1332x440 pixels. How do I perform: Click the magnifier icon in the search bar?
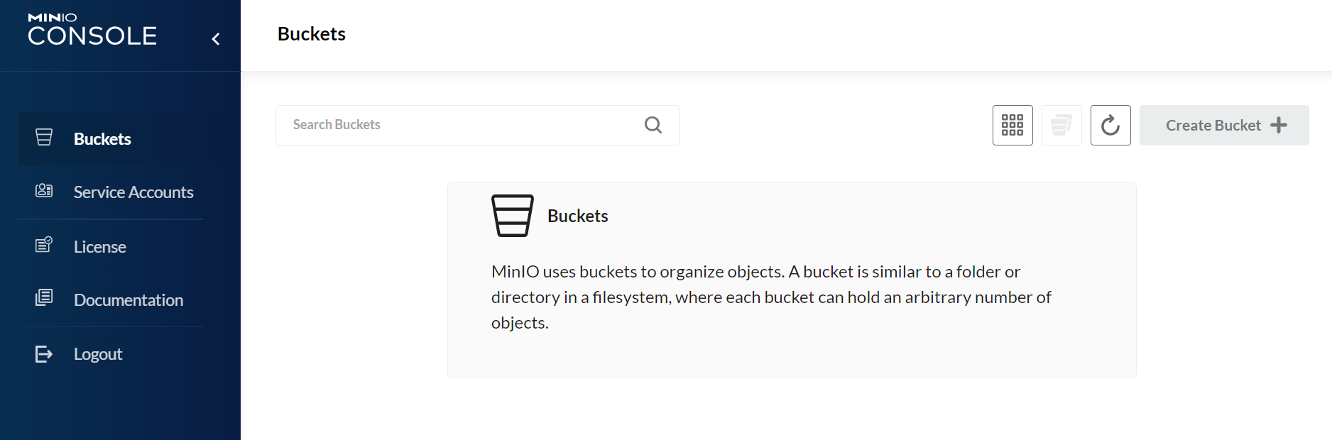click(653, 125)
